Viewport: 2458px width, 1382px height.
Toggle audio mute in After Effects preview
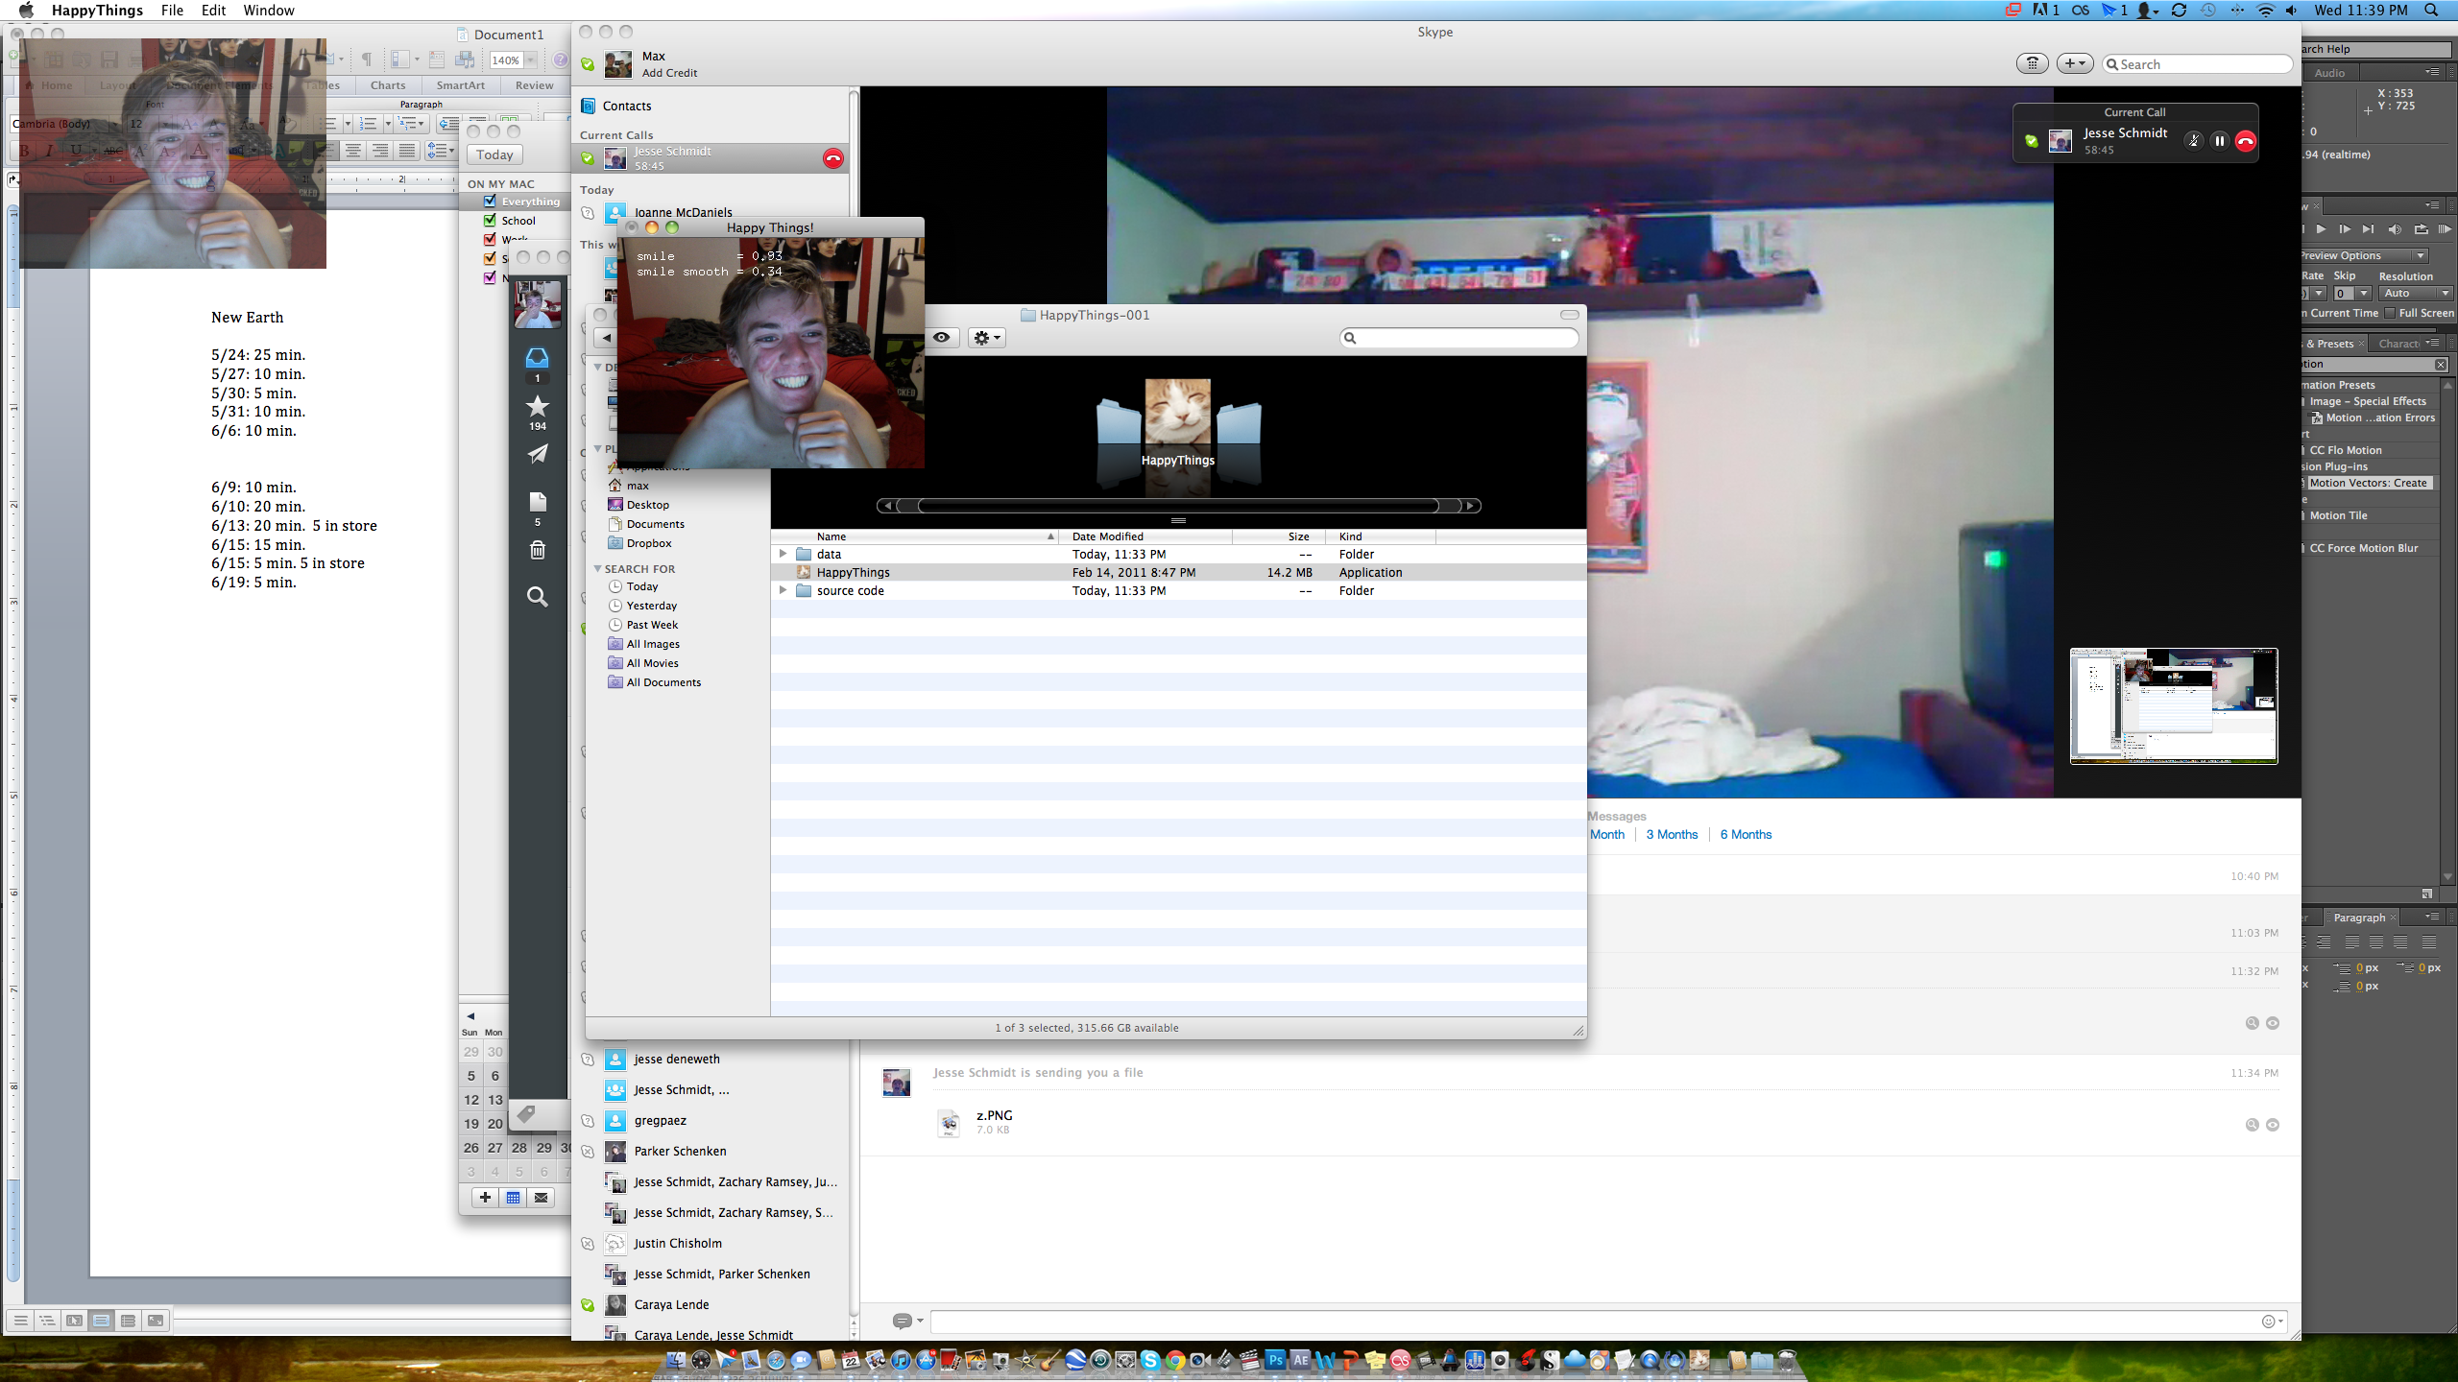pos(2394,229)
